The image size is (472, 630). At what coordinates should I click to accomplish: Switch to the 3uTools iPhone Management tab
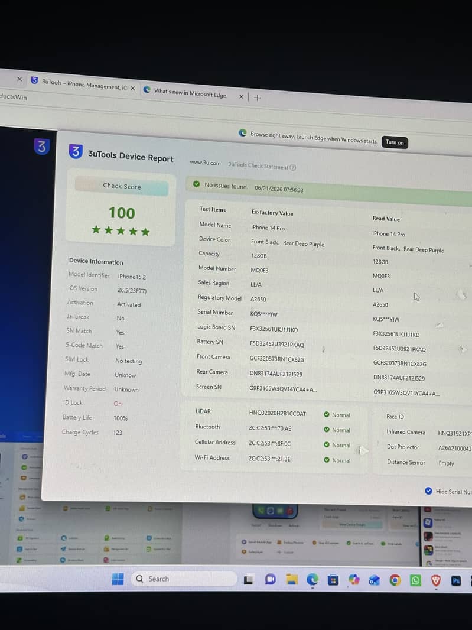84,84
